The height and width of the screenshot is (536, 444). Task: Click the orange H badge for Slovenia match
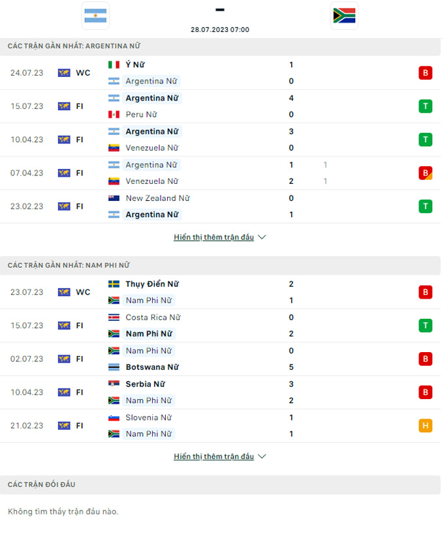click(425, 426)
